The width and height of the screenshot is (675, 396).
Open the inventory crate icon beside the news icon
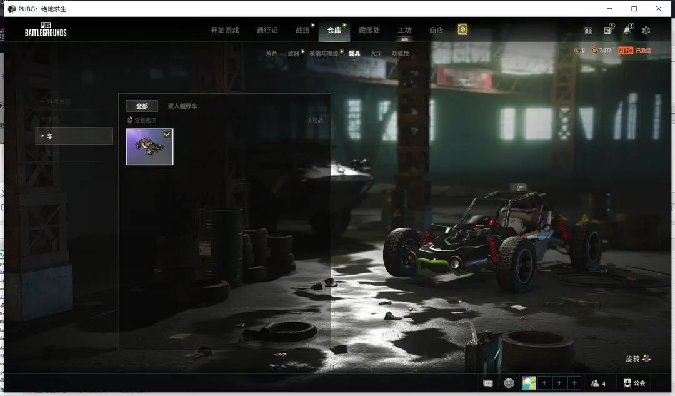588,31
